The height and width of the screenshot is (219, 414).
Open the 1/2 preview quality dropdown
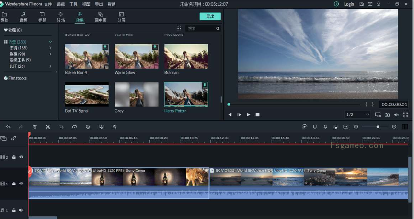(x=358, y=115)
